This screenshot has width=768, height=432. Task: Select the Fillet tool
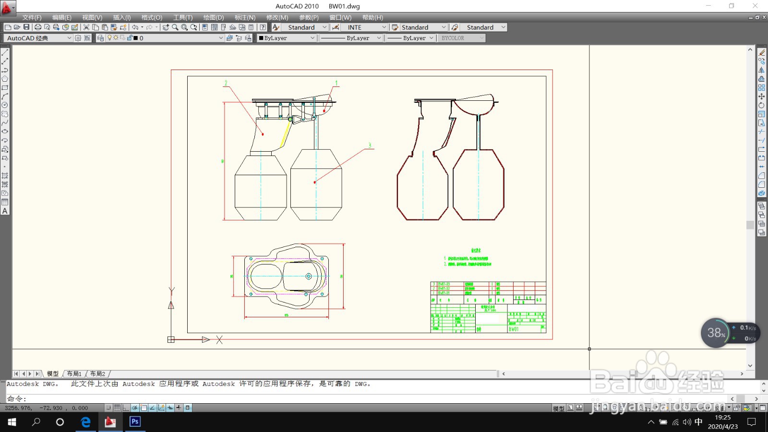(762, 185)
